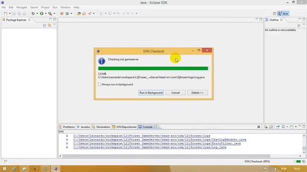Expand Display Selected Console dropdown arrow
Screen dimensions: 307x172
287,127
